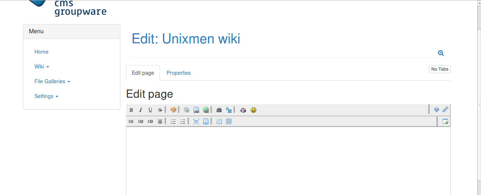This screenshot has width=481, height=195.
Task: Apply italic formatting in the editor toolbar
Action: coord(141,110)
